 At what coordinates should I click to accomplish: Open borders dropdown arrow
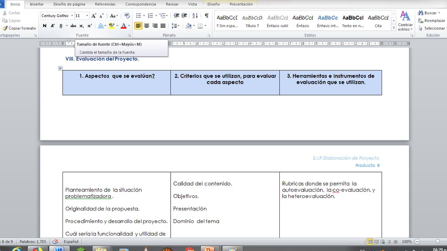206,26
